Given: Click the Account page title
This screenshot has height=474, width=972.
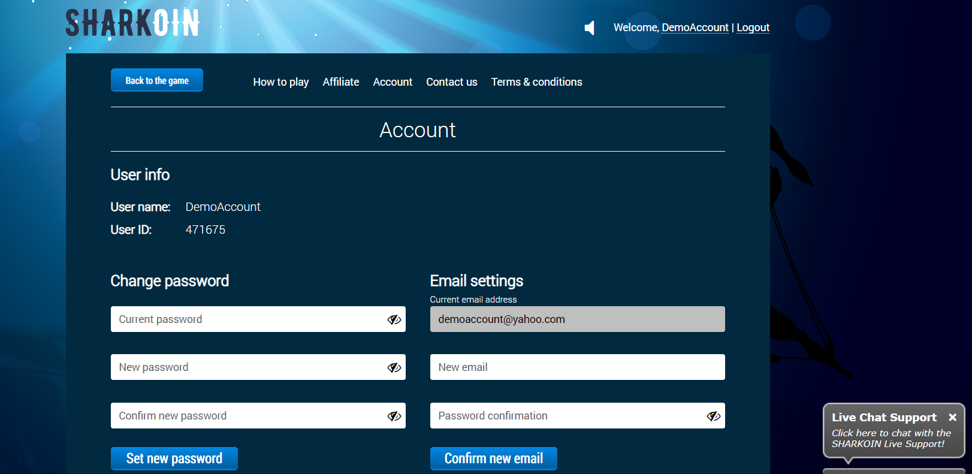Looking at the screenshot, I should [x=418, y=130].
